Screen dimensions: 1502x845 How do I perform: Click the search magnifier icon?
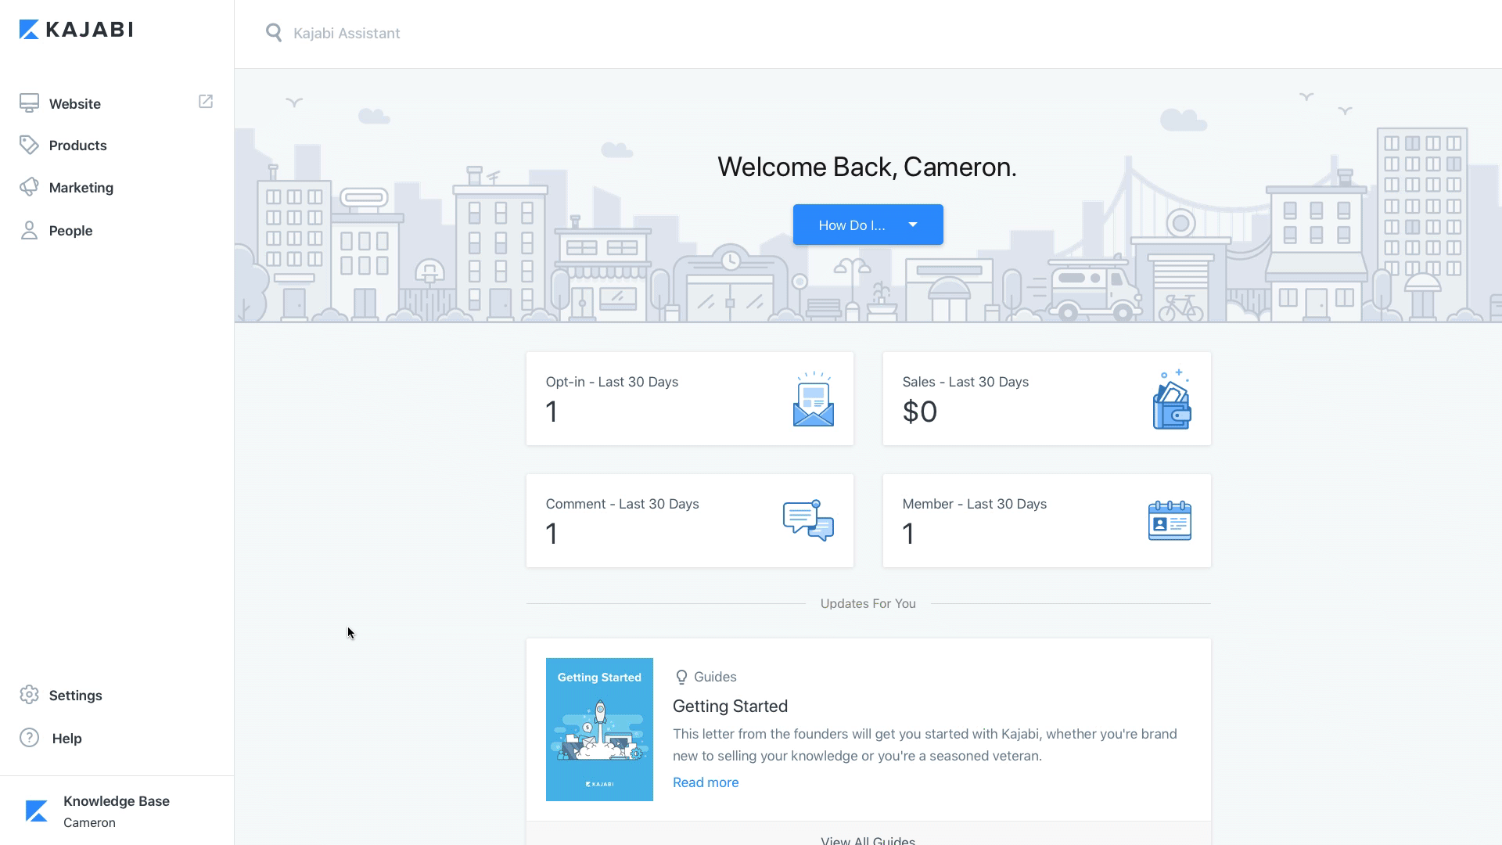coord(273,33)
